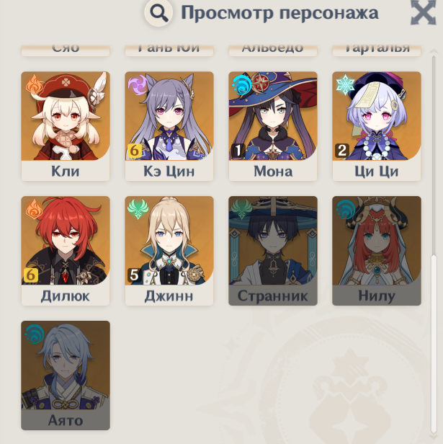Screen dimensions: 443x444
Task: Open the Кэ Цин character portrait
Action: tap(169, 116)
